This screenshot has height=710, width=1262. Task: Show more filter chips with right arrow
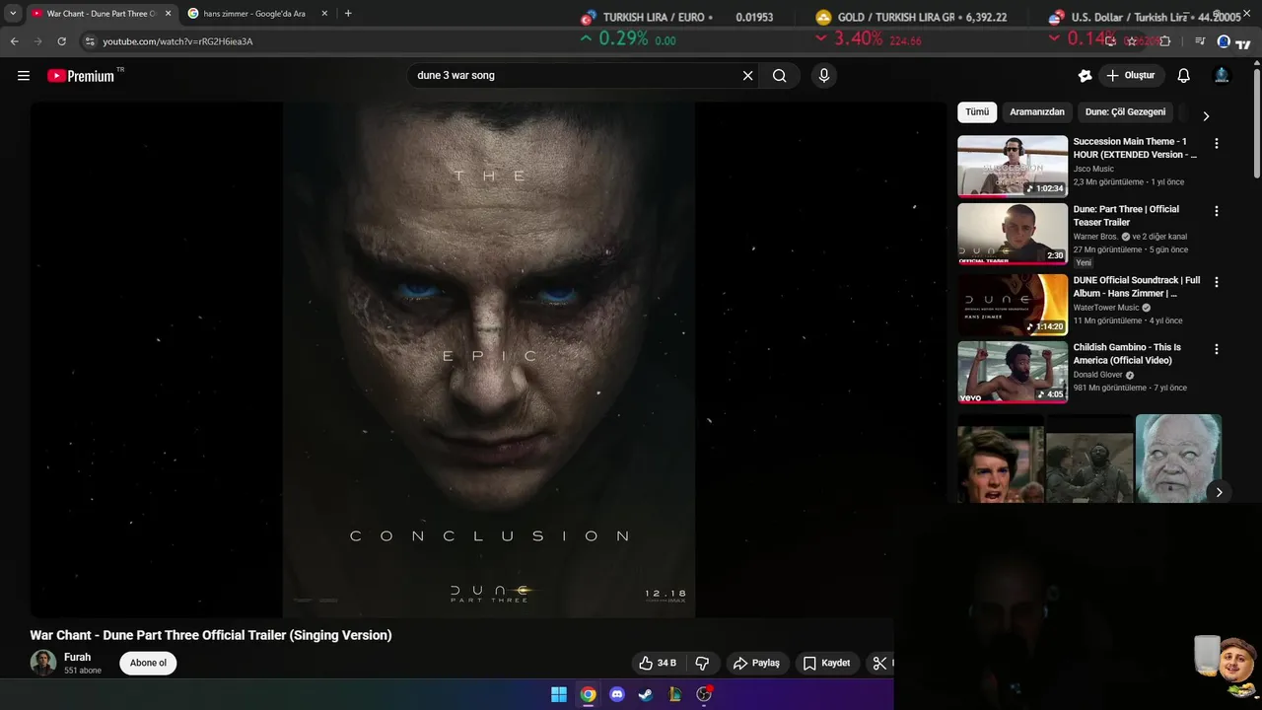(1205, 115)
